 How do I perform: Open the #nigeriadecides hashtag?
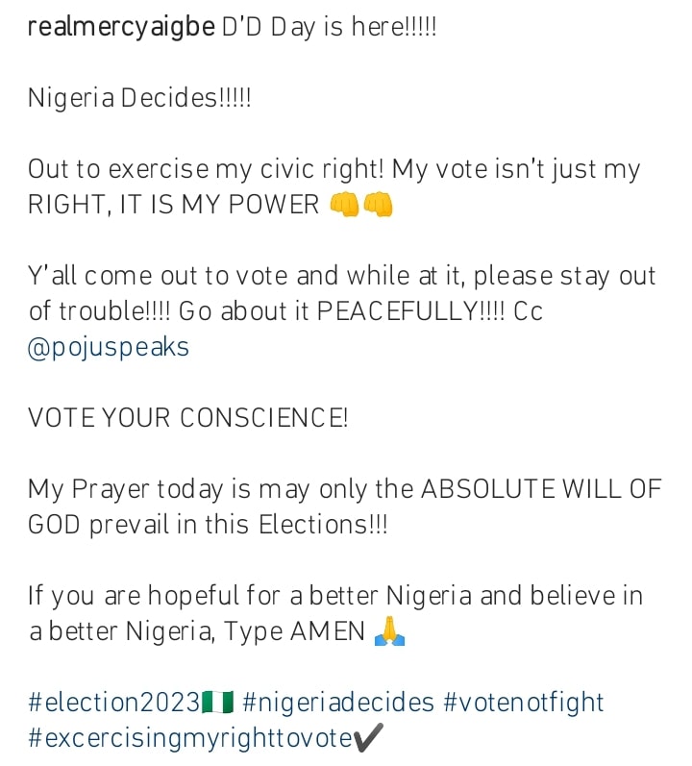click(338, 703)
